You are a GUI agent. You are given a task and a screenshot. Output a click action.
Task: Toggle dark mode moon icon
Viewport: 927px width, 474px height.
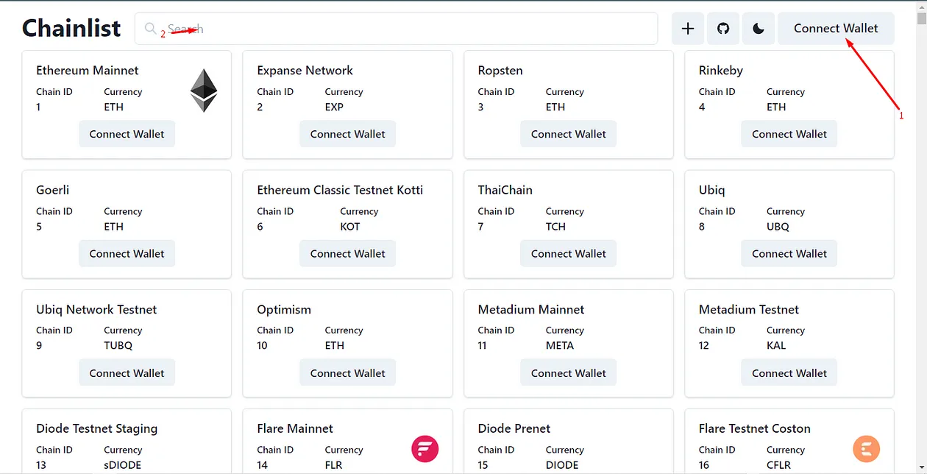759,29
